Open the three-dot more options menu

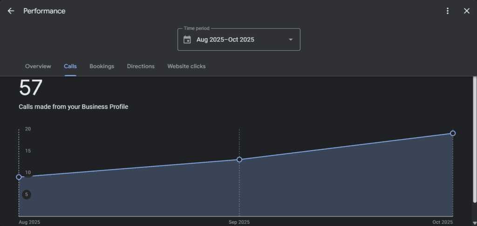(448, 11)
